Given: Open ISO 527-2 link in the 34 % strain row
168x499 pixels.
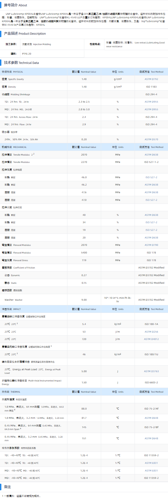Looking at the screenshot, I should pyautogui.click(x=151, y=222).
